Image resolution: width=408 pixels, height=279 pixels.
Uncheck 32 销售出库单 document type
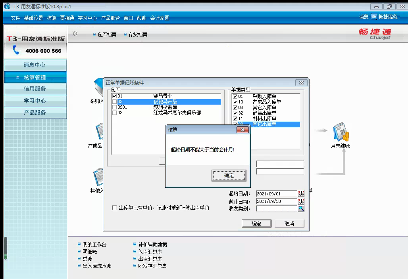pyautogui.click(x=235, y=113)
